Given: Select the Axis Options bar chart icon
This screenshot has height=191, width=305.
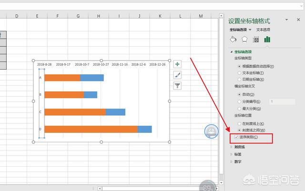Looking at the screenshot, I should (267, 39).
